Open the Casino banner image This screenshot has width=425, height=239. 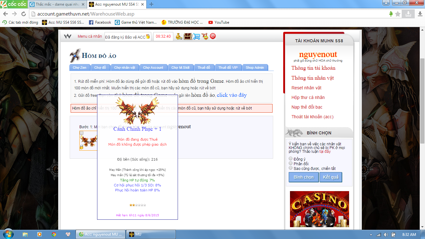[x=319, y=209]
